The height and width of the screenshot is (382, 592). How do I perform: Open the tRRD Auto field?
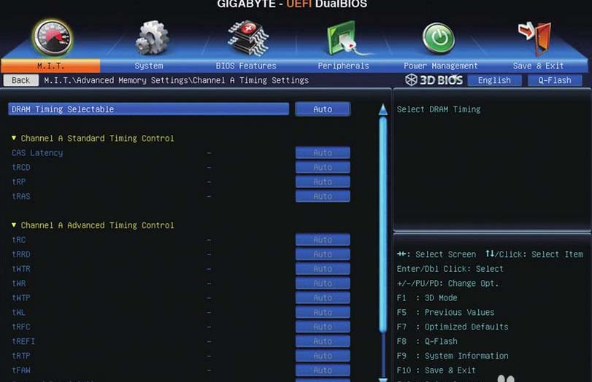point(323,254)
